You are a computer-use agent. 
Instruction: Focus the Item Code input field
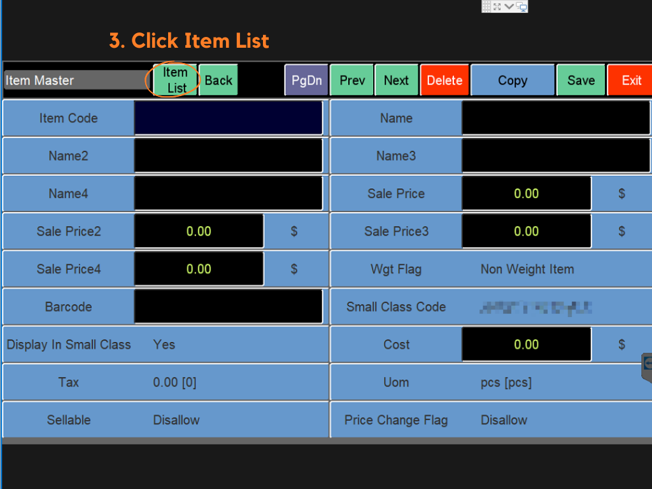click(x=229, y=118)
